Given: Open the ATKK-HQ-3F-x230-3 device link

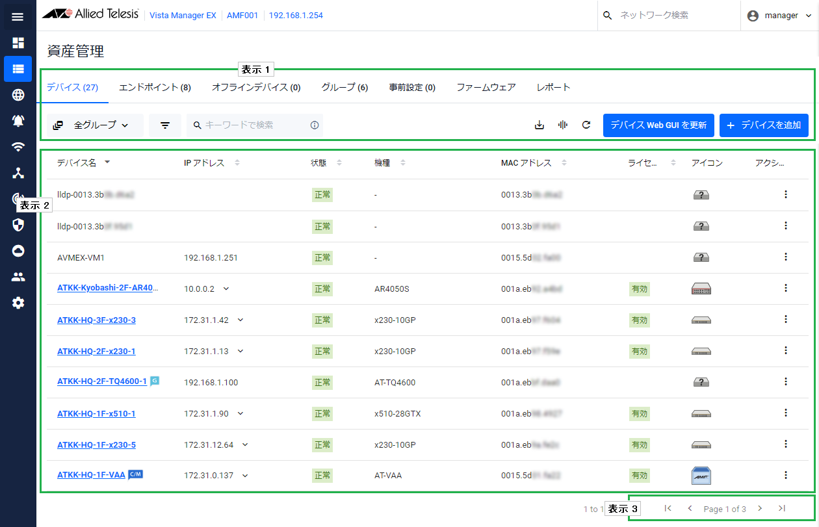Looking at the screenshot, I should 96,320.
